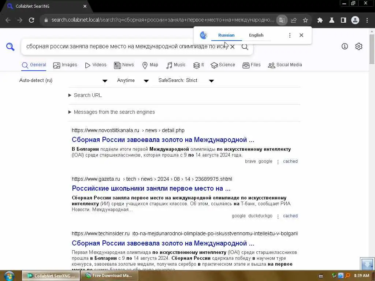This screenshot has width=375, height=281.
Task: Open novostiitkanala result title link
Action: pos(163,139)
